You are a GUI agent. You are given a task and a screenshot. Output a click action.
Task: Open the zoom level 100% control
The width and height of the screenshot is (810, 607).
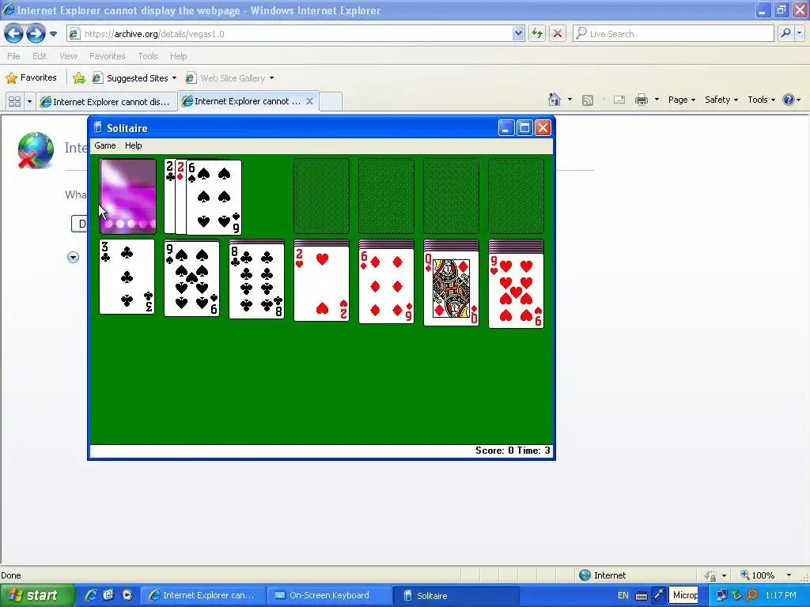click(766, 575)
